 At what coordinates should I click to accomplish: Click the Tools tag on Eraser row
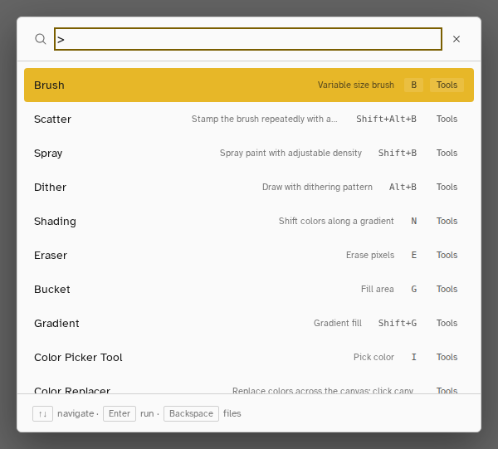(447, 255)
